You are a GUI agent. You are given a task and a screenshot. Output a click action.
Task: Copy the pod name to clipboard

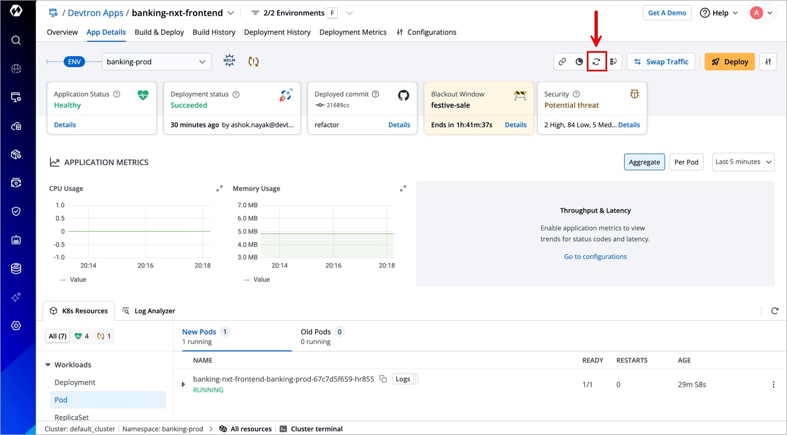click(x=383, y=379)
